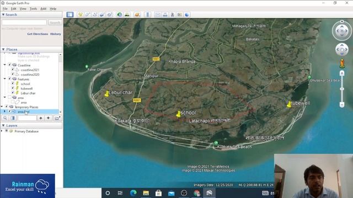Screen dimensions: 353x198
Task: Check the area folder checkbox
Action: coord(9,97)
